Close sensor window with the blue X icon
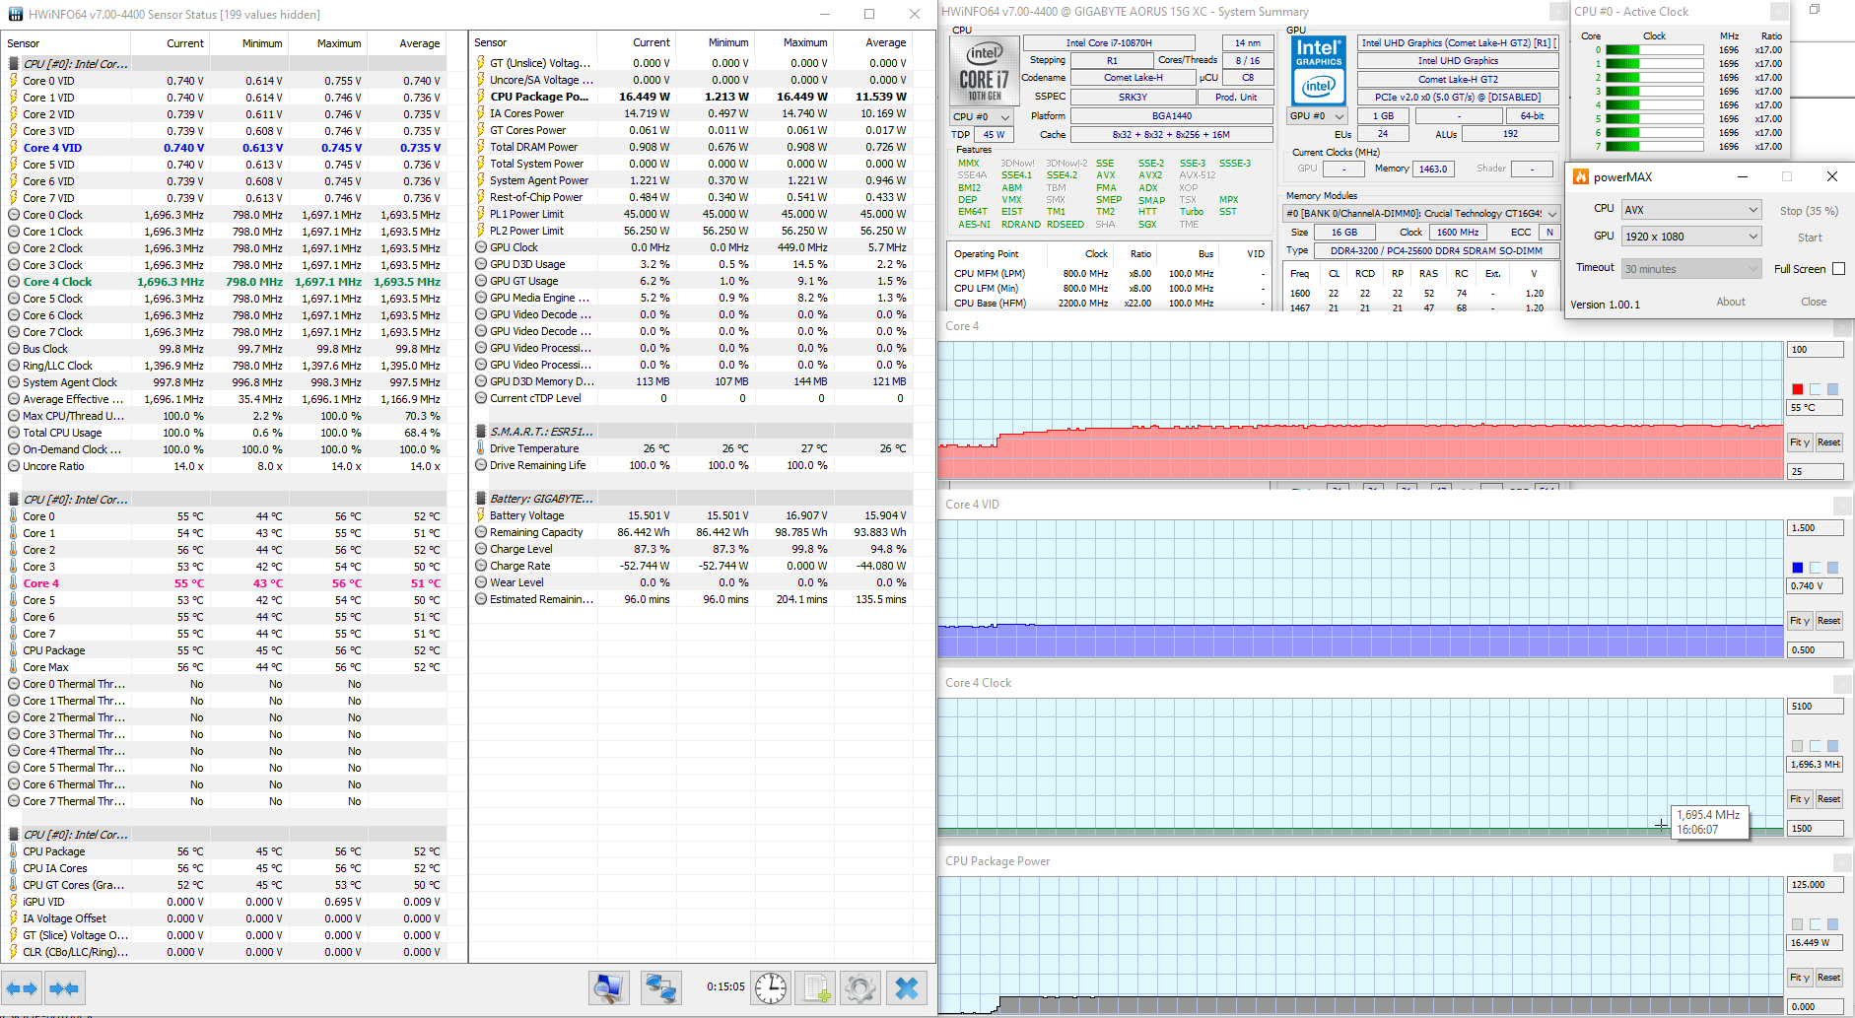The width and height of the screenshot is (1855, 1018). (907, 987)
